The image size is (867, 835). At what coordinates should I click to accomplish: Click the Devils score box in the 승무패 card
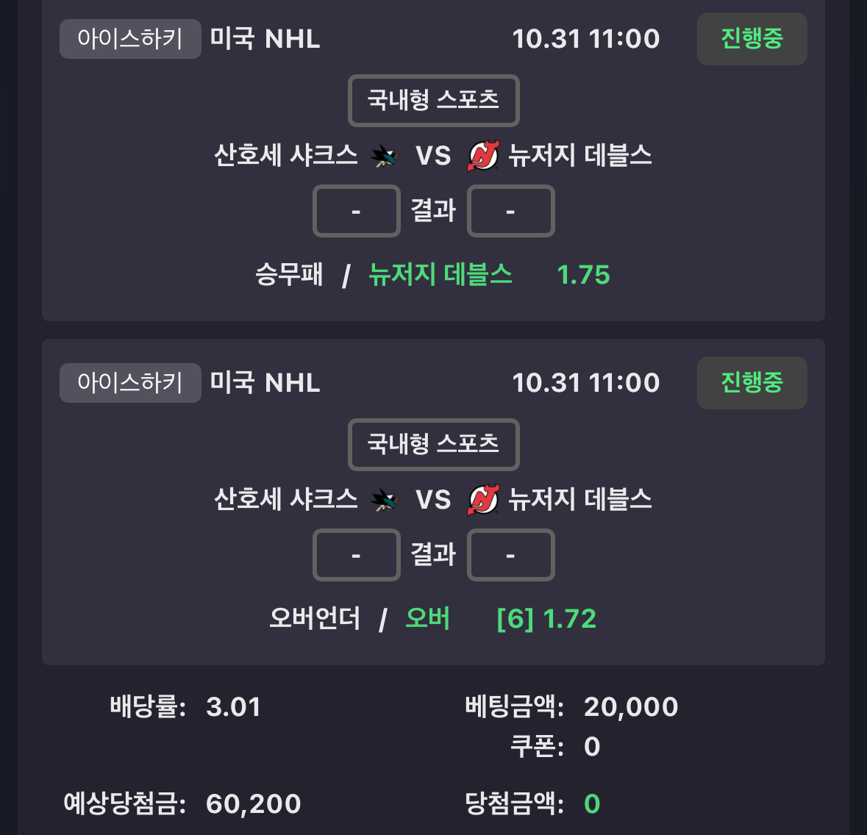510,212
